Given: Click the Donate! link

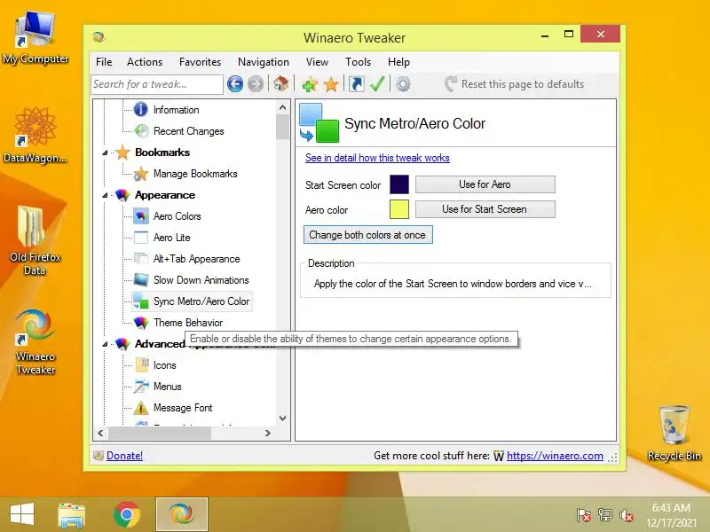Looking at the screenshot, I should pyautogui.click(x=124, y=456).
